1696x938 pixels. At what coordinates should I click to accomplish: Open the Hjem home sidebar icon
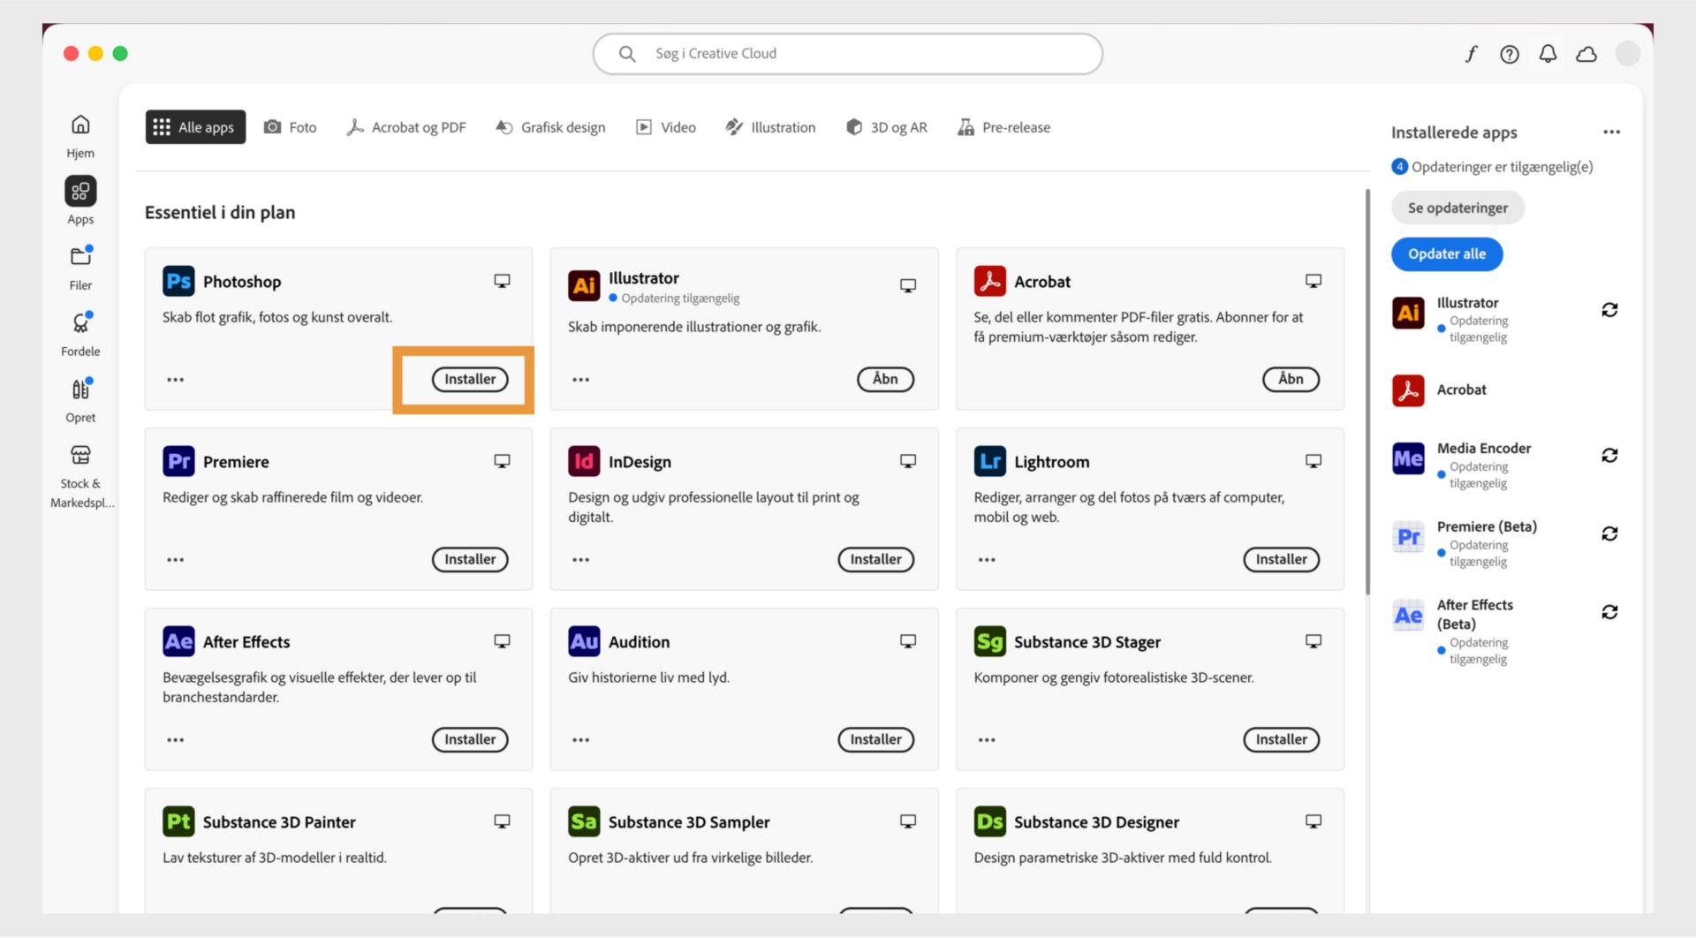tap(80, 125)
